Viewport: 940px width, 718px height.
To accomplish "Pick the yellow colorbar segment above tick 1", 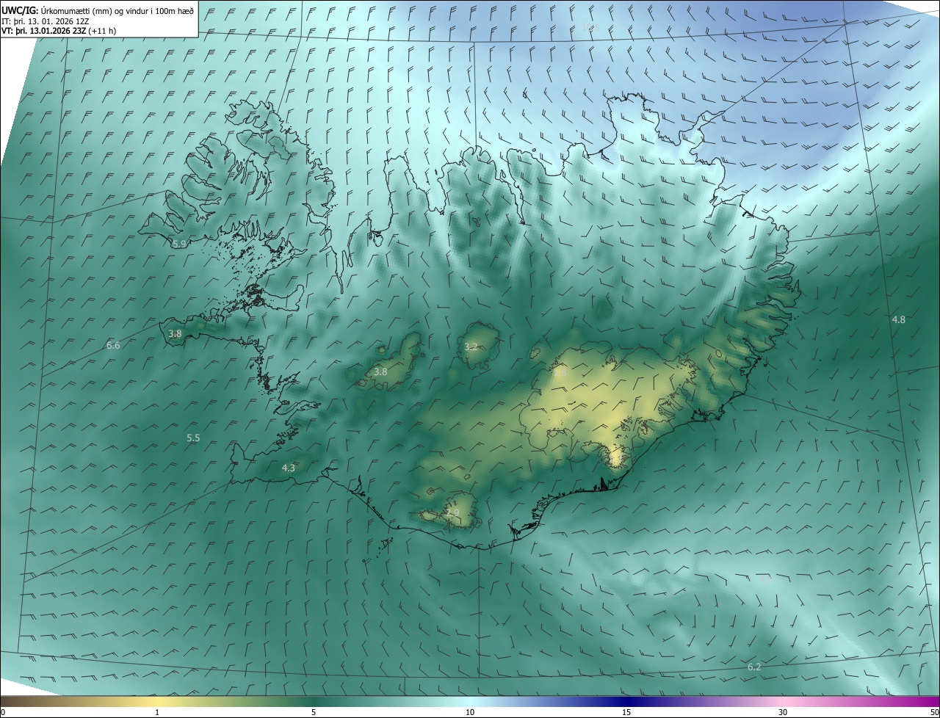I will 157,701.
